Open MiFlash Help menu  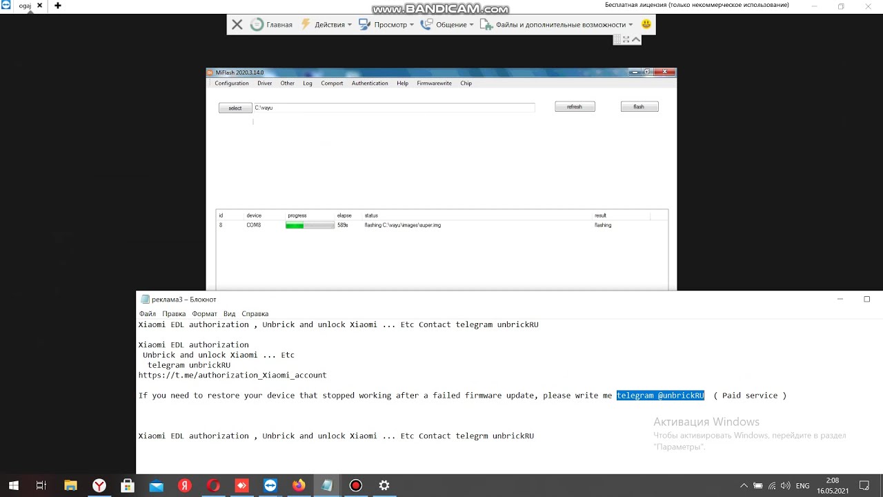tap(402, 84)
